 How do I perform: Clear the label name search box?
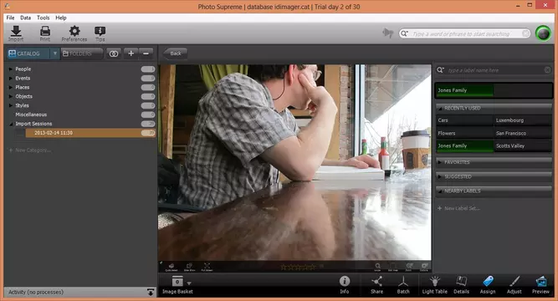[547, 70]
